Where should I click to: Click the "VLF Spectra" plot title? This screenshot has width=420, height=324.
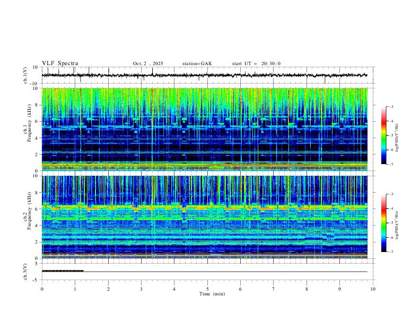click(x=60, y=64)
